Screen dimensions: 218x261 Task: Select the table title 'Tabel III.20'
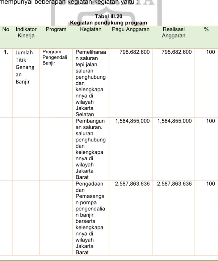point(108,16)
